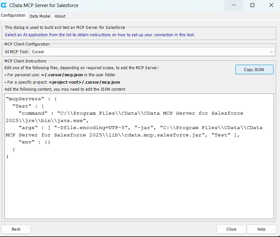Maximize the CData MCP Server window

click(x=252, y=5)
